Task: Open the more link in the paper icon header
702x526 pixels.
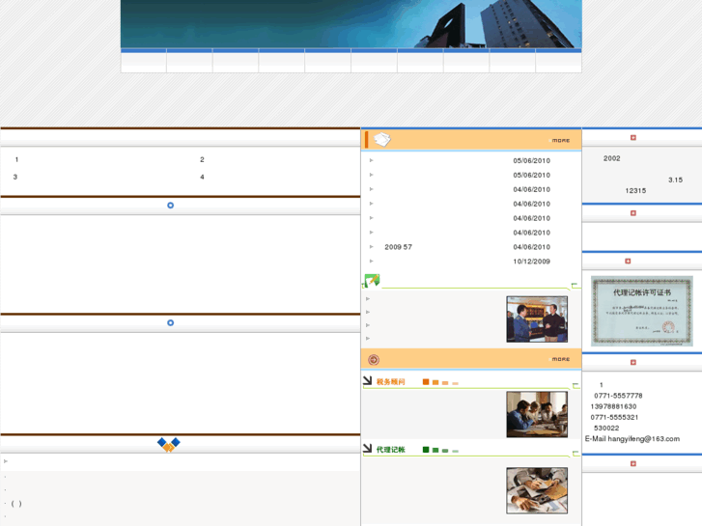Action: (x=560, y=141)
